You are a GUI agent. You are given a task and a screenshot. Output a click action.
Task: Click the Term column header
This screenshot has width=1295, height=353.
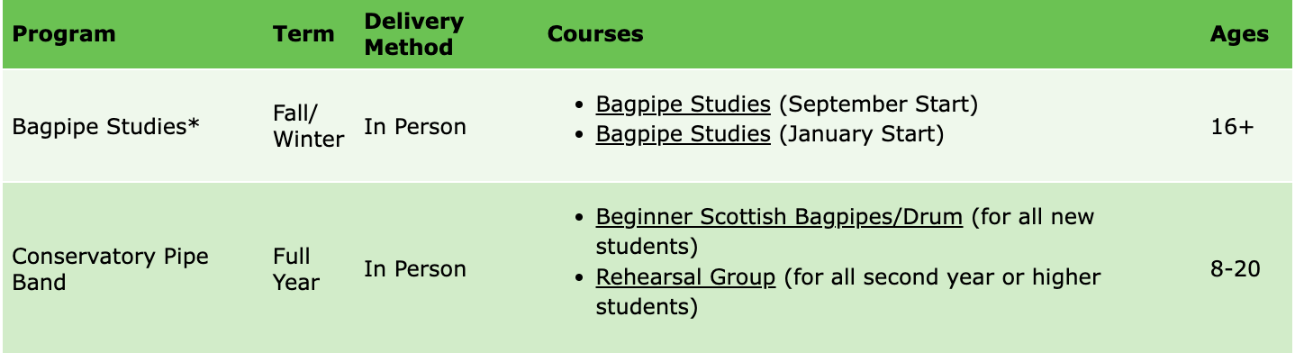303,34
